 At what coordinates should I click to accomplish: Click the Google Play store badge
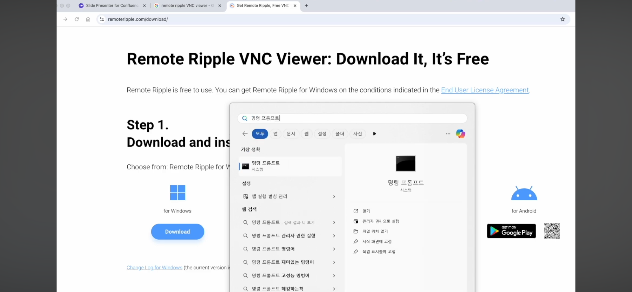click(511, 231)
